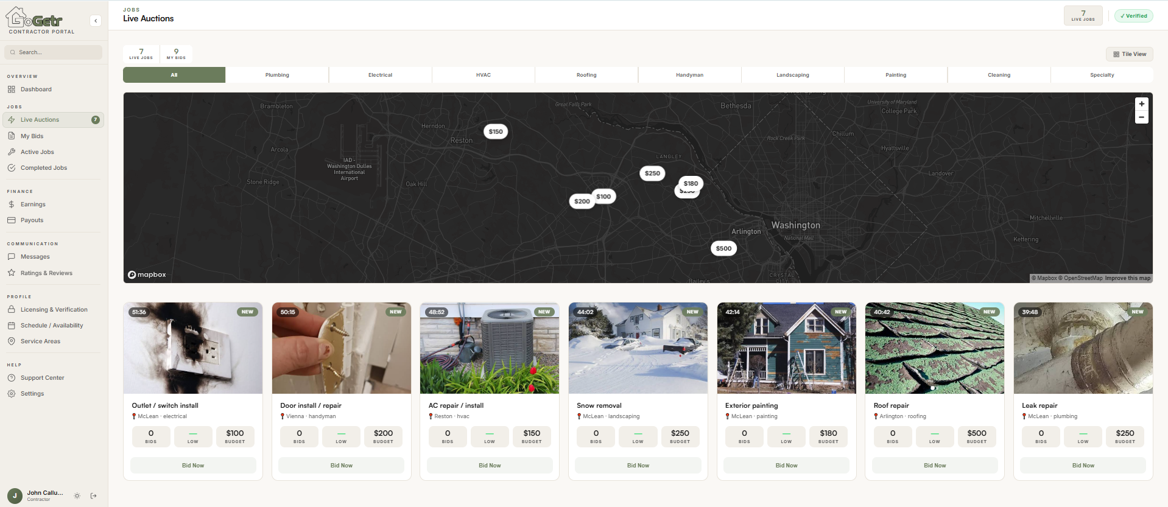Open the burnt outlet job photo
1168x507 pixels.
point(193,348)
